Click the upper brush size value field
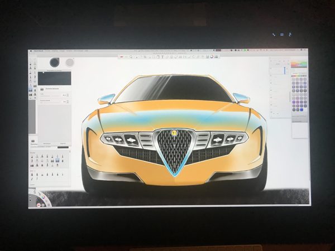 click(x=64, y=95)
